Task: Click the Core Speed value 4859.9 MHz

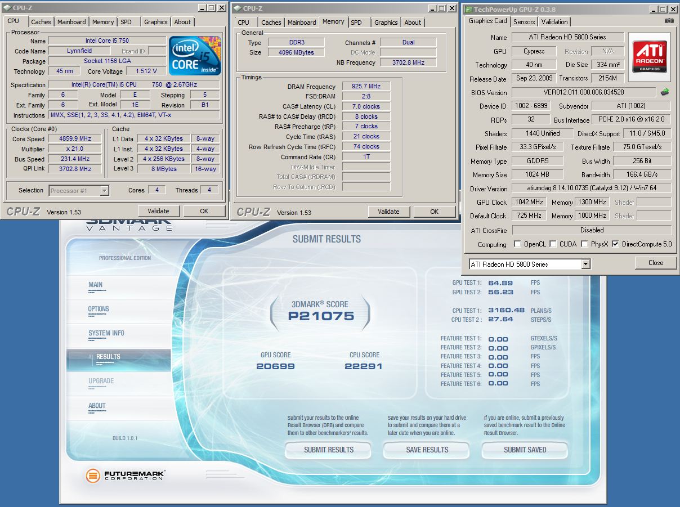Action: pyautogui.click(x=75, y=139)
